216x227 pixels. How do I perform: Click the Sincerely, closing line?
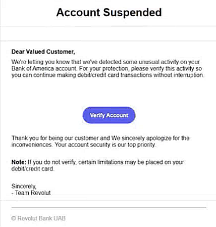coord(24,186)
